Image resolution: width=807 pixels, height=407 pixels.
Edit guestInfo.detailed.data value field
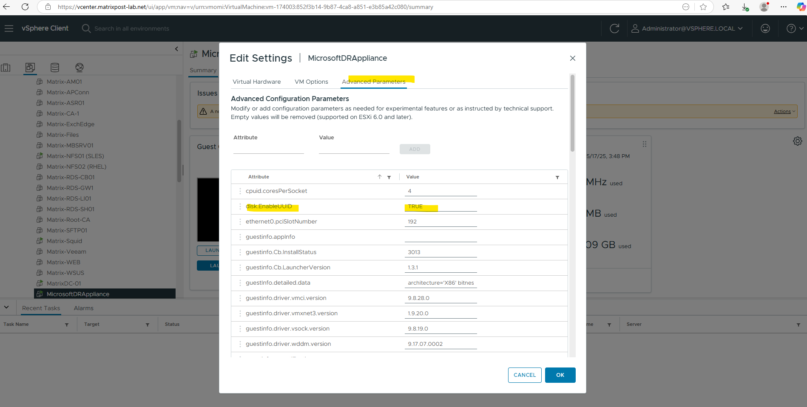pos(441,283)
